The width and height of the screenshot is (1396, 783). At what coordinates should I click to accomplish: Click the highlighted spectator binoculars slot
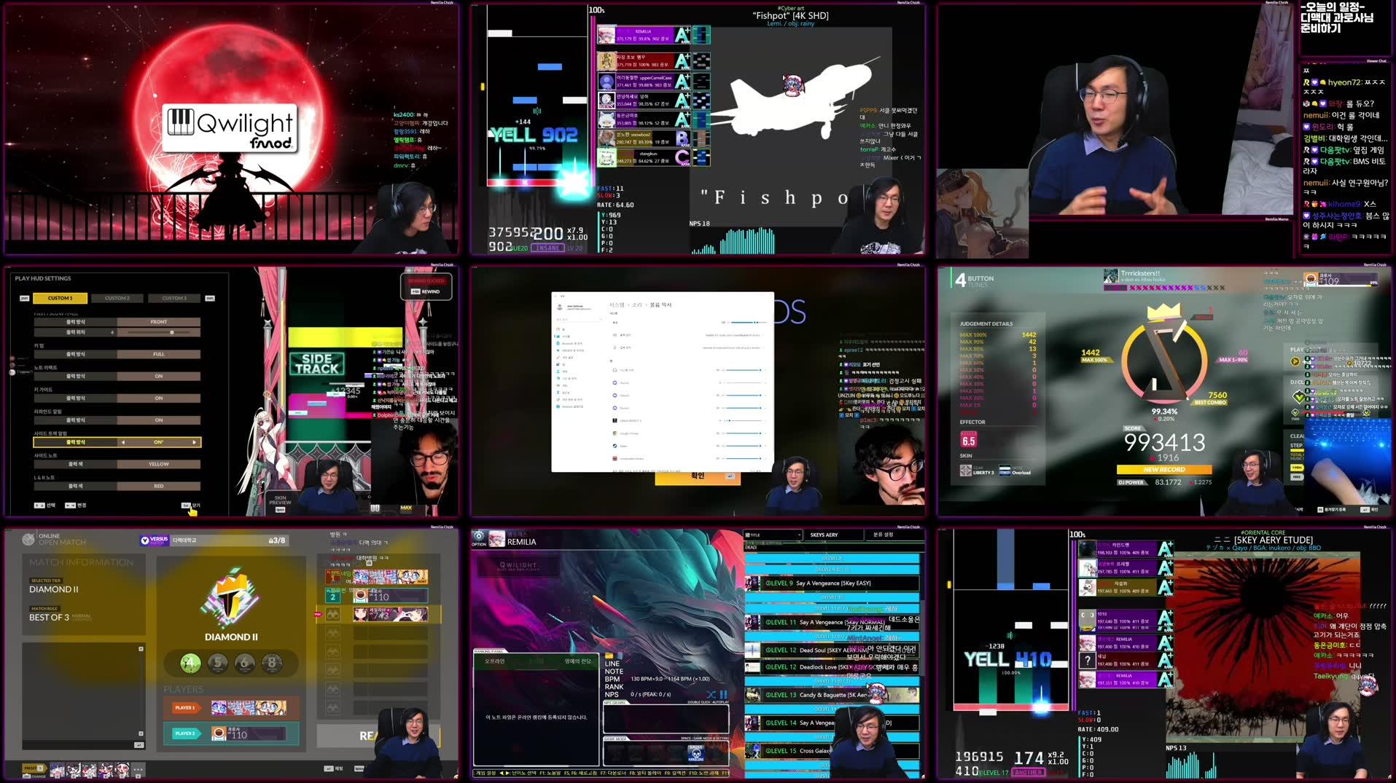point(333,615)
